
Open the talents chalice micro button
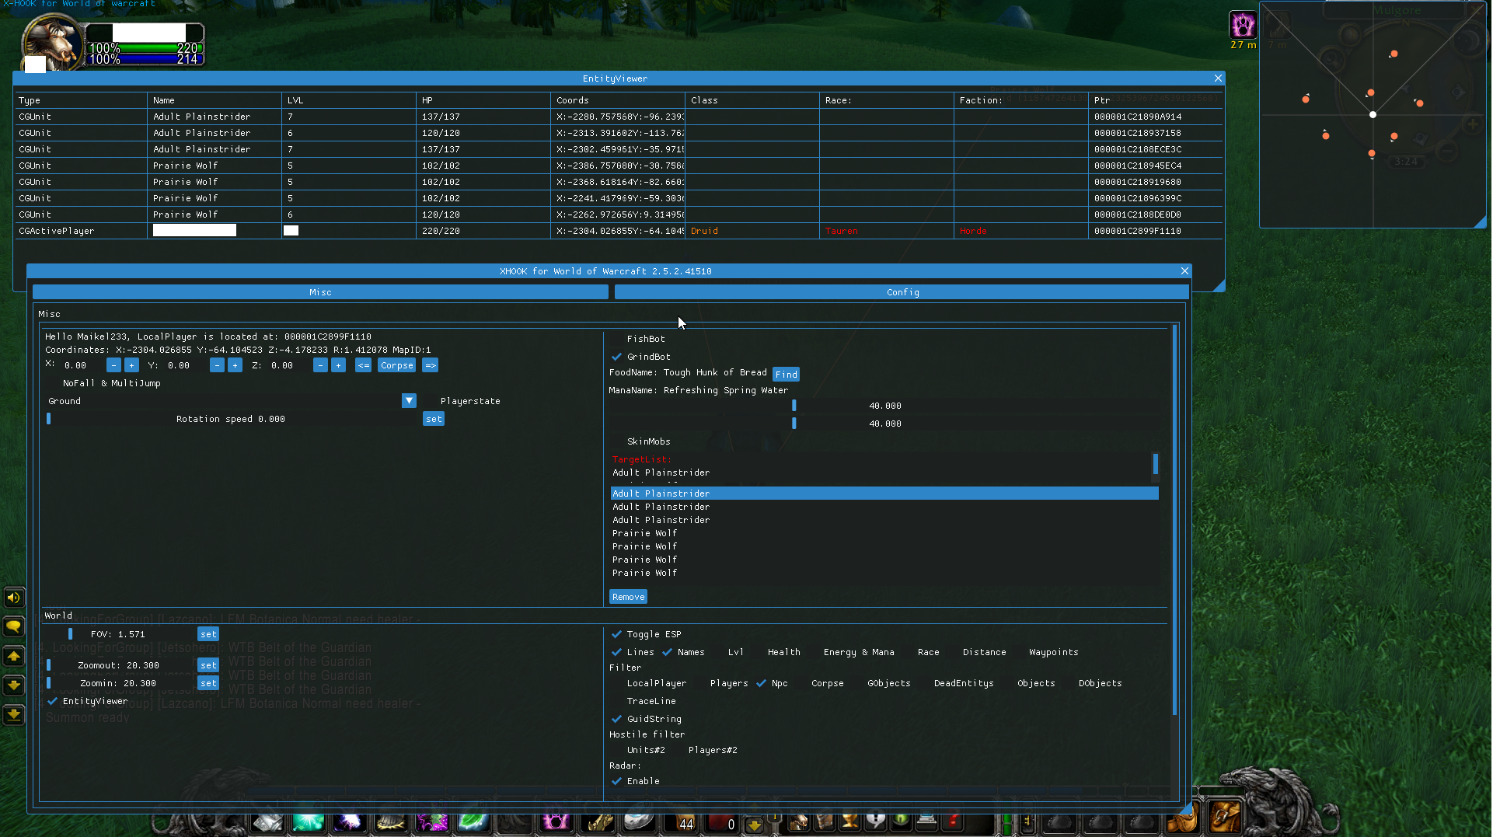click(x=849, y=821)
